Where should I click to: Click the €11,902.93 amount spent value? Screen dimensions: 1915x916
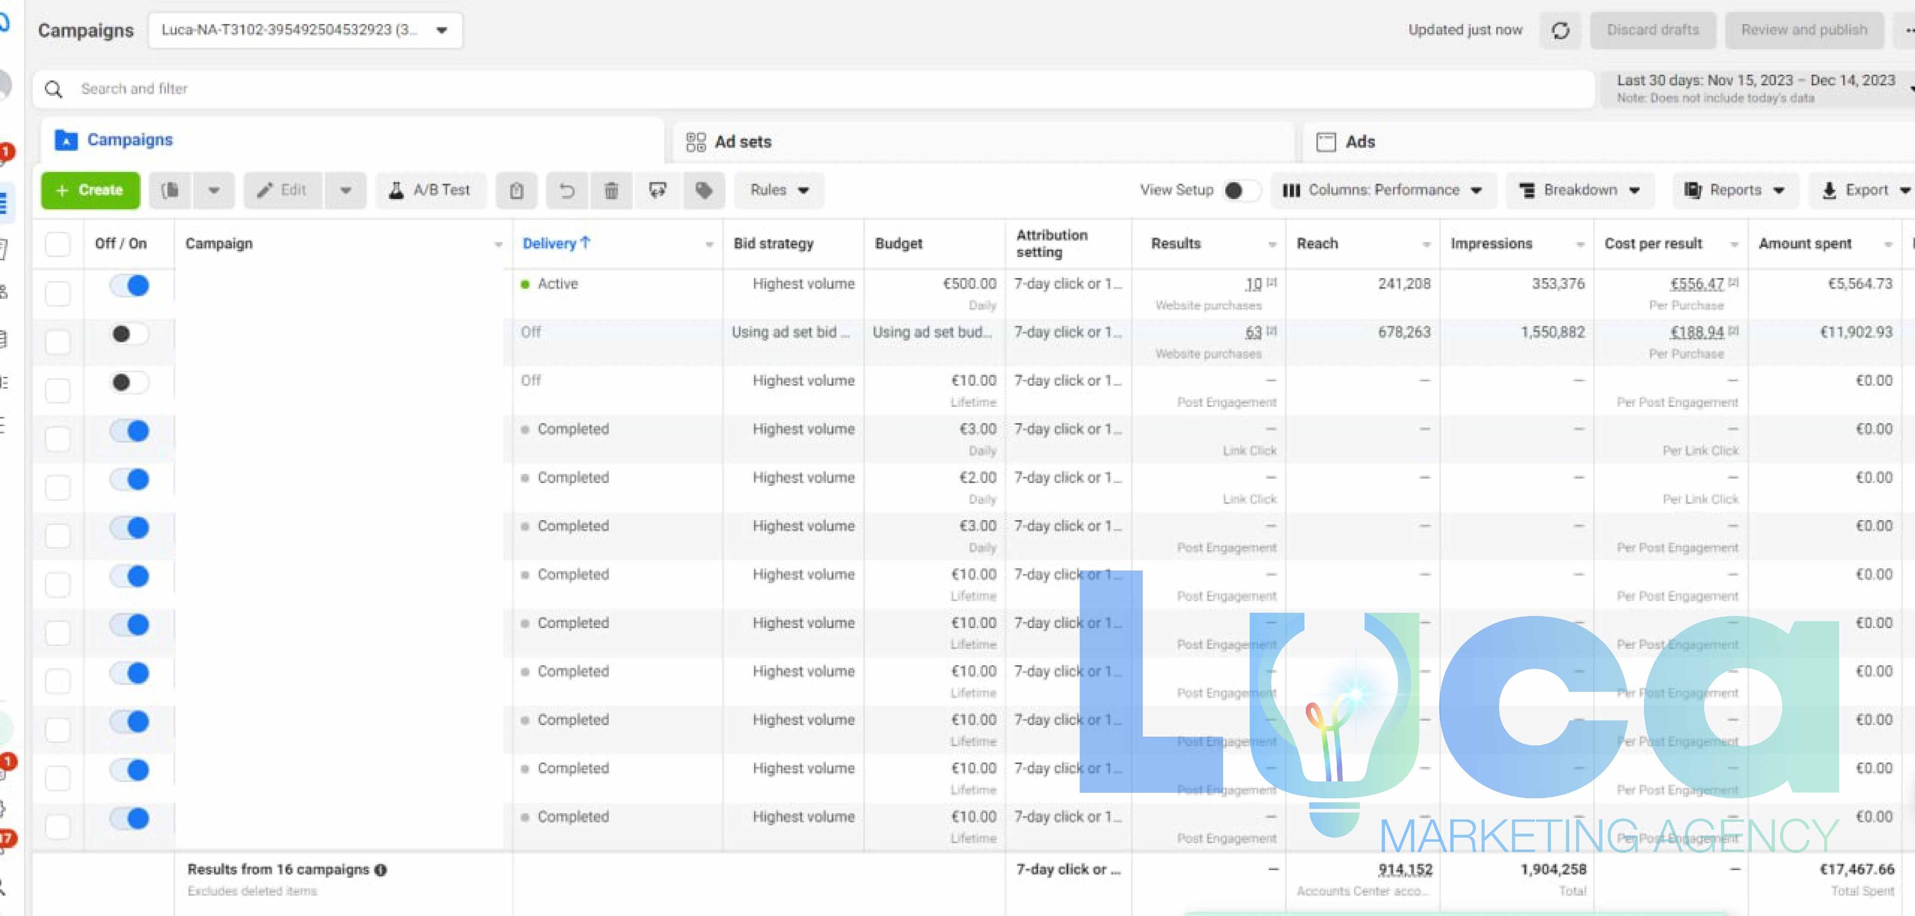click(1856, 332)
